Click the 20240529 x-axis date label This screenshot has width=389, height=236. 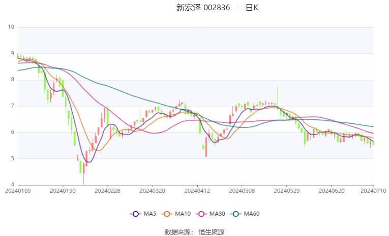tap(287, 191)
